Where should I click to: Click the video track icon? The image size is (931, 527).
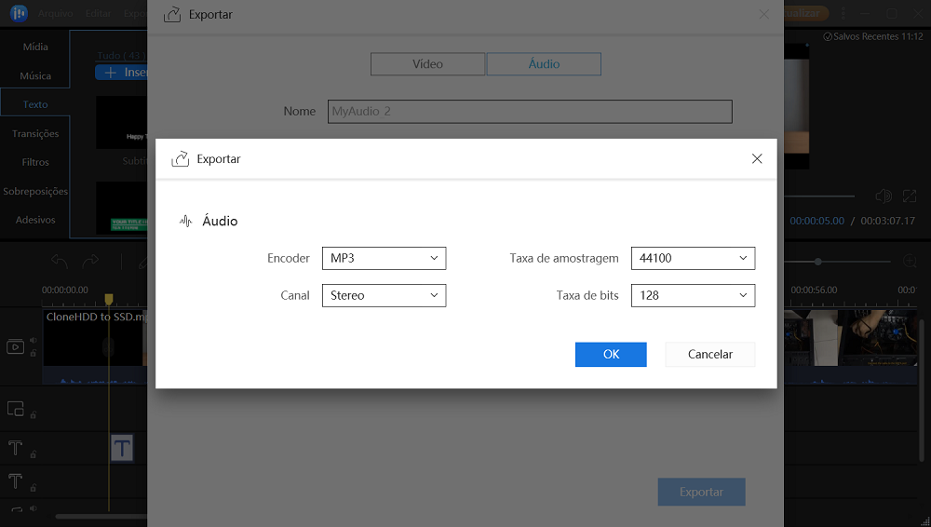coord(15,346)
